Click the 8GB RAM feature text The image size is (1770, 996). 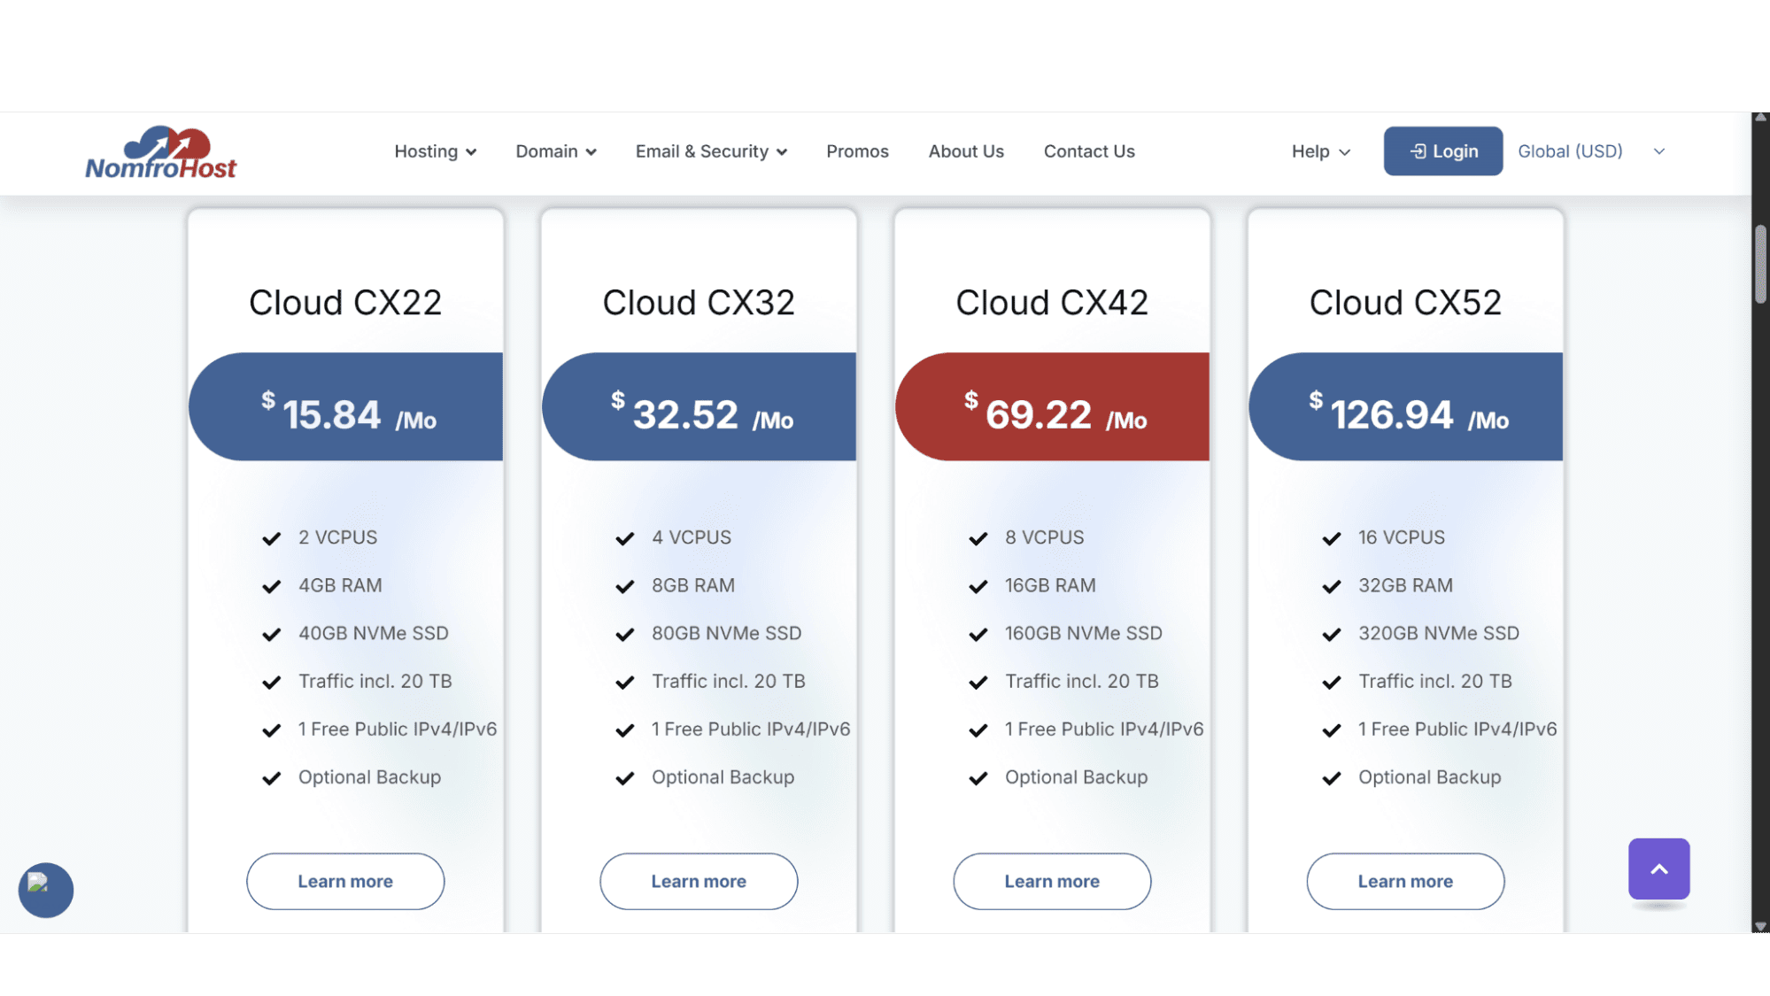click(693, 585)
